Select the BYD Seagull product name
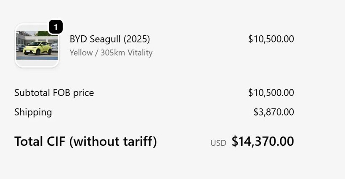 [109, 39]
